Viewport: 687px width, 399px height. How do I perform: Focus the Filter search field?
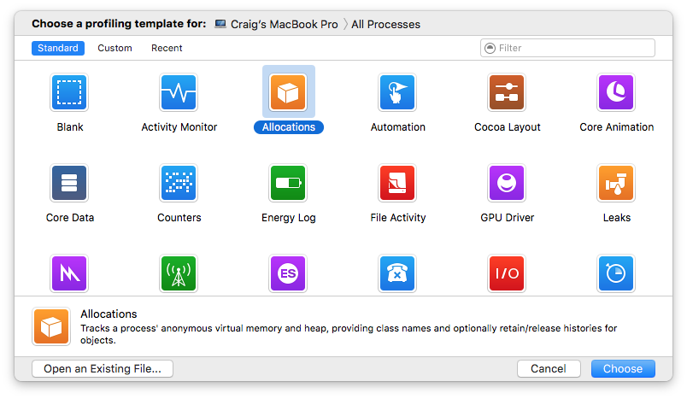click(567, 48)
